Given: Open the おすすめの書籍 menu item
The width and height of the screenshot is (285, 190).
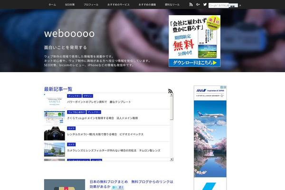Looking at the screenshot, I should 147,5.
